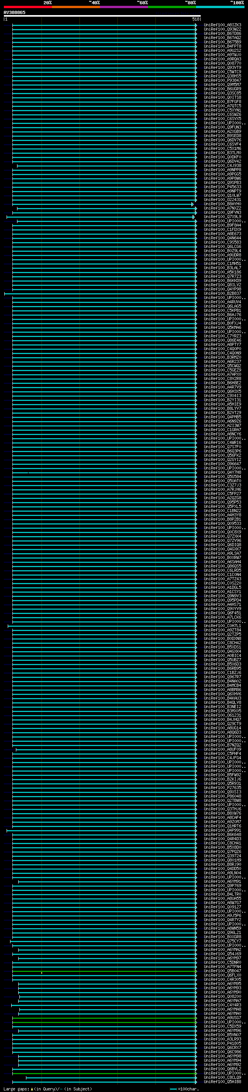
Task: Click the yellow gap marker in Q5B047 row
Action: click(41, 972)
